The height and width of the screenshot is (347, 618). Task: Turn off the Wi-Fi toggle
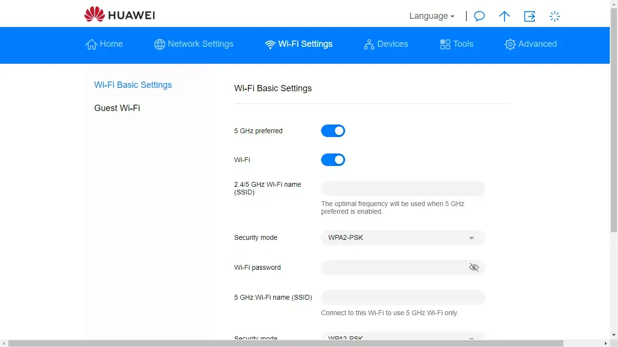tap(333, 160)
